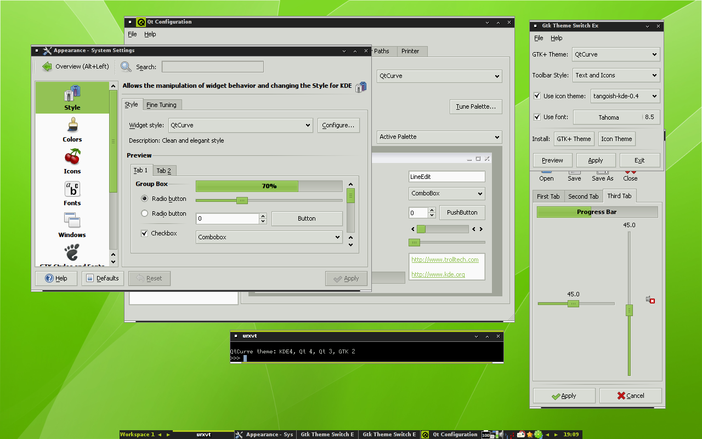Viewport: 702px width, 439px height.
Task: Open the GTK+ Theme dropdown
Action: point(616,54)
